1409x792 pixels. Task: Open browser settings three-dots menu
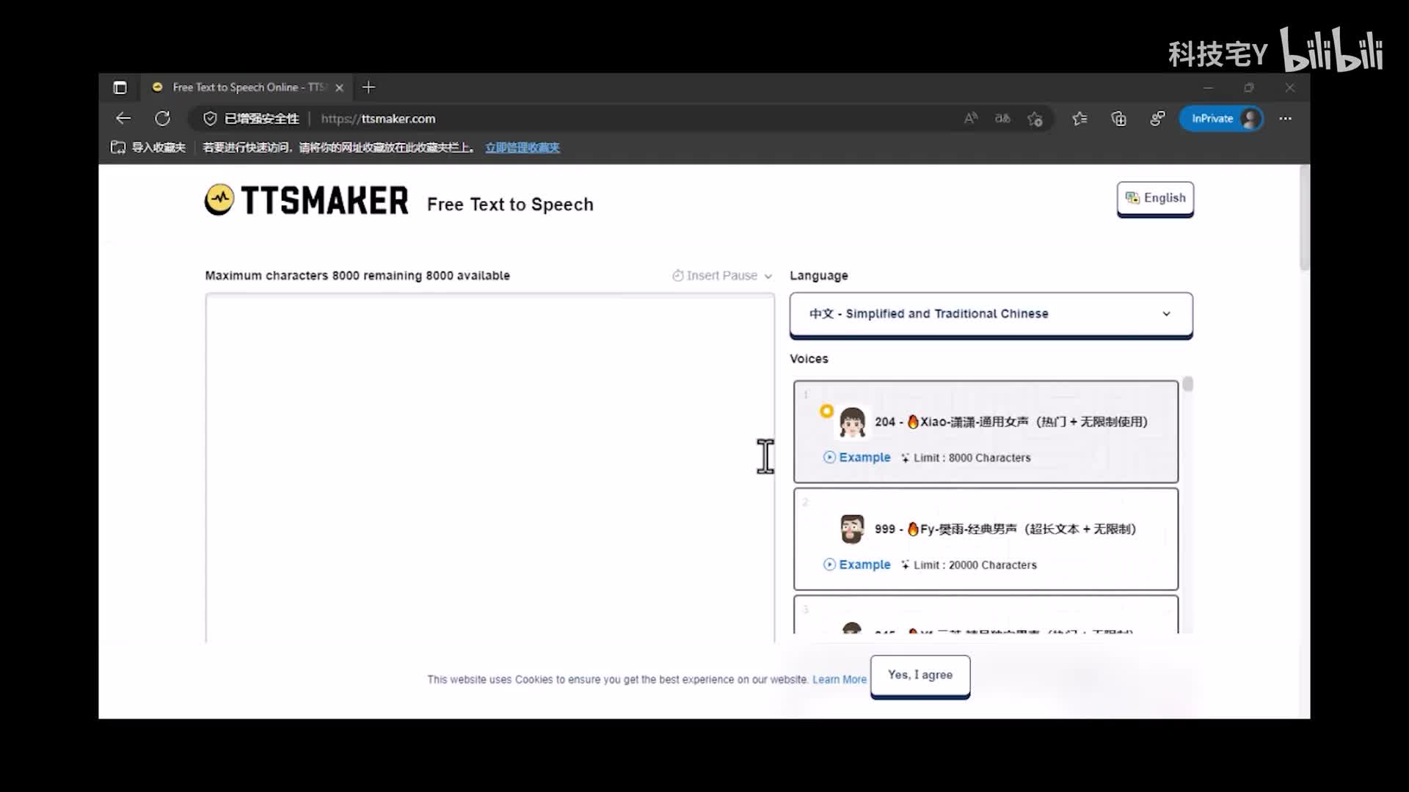pyautogui.click(x=1285, y=118)
